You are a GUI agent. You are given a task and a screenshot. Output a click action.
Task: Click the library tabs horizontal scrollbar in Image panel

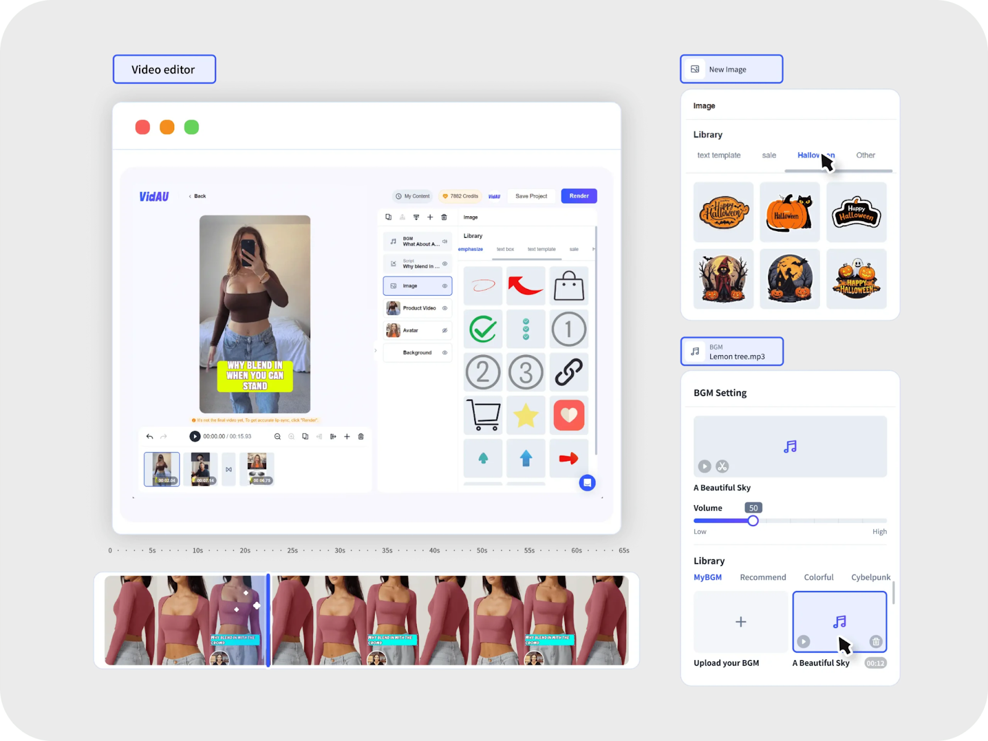click(838, 170)
